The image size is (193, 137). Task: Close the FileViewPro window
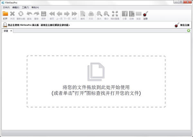click(188, 2)
